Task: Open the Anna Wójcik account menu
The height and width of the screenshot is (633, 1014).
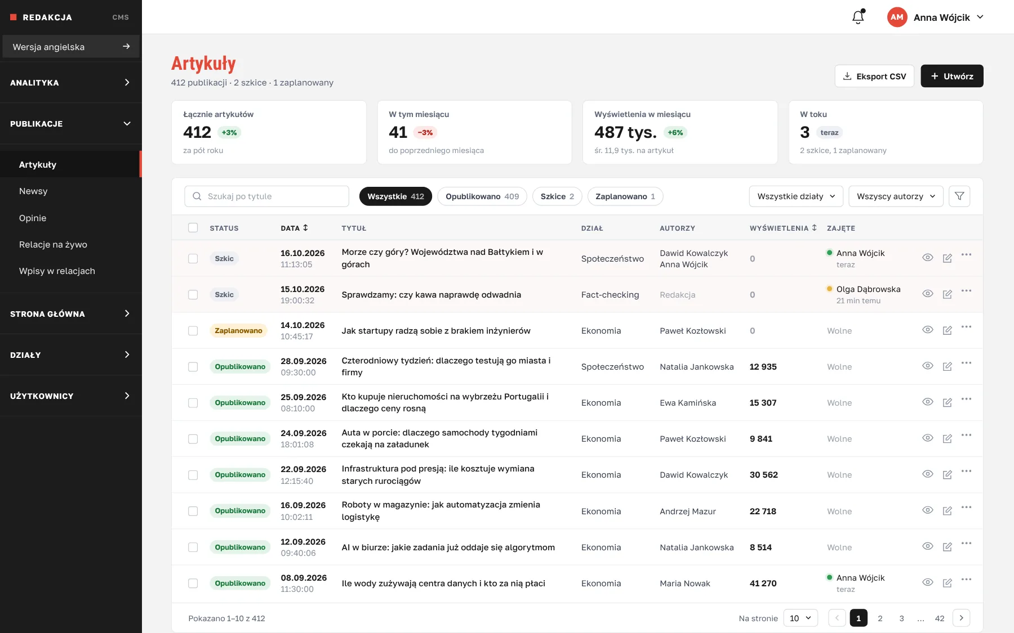Action: tap(936, 17)
